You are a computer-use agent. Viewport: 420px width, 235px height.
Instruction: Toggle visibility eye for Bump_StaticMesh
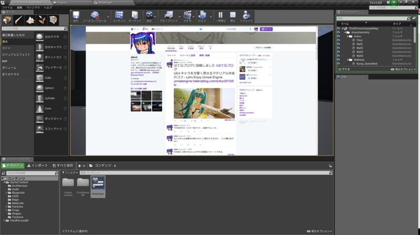pyautogui.click(x=338, y=63)
